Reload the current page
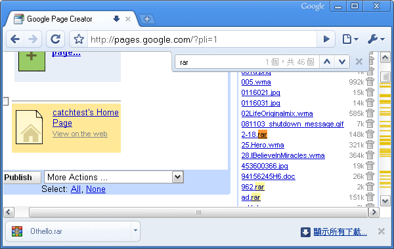The image size is (394, 249). click(x=56, y=39)
